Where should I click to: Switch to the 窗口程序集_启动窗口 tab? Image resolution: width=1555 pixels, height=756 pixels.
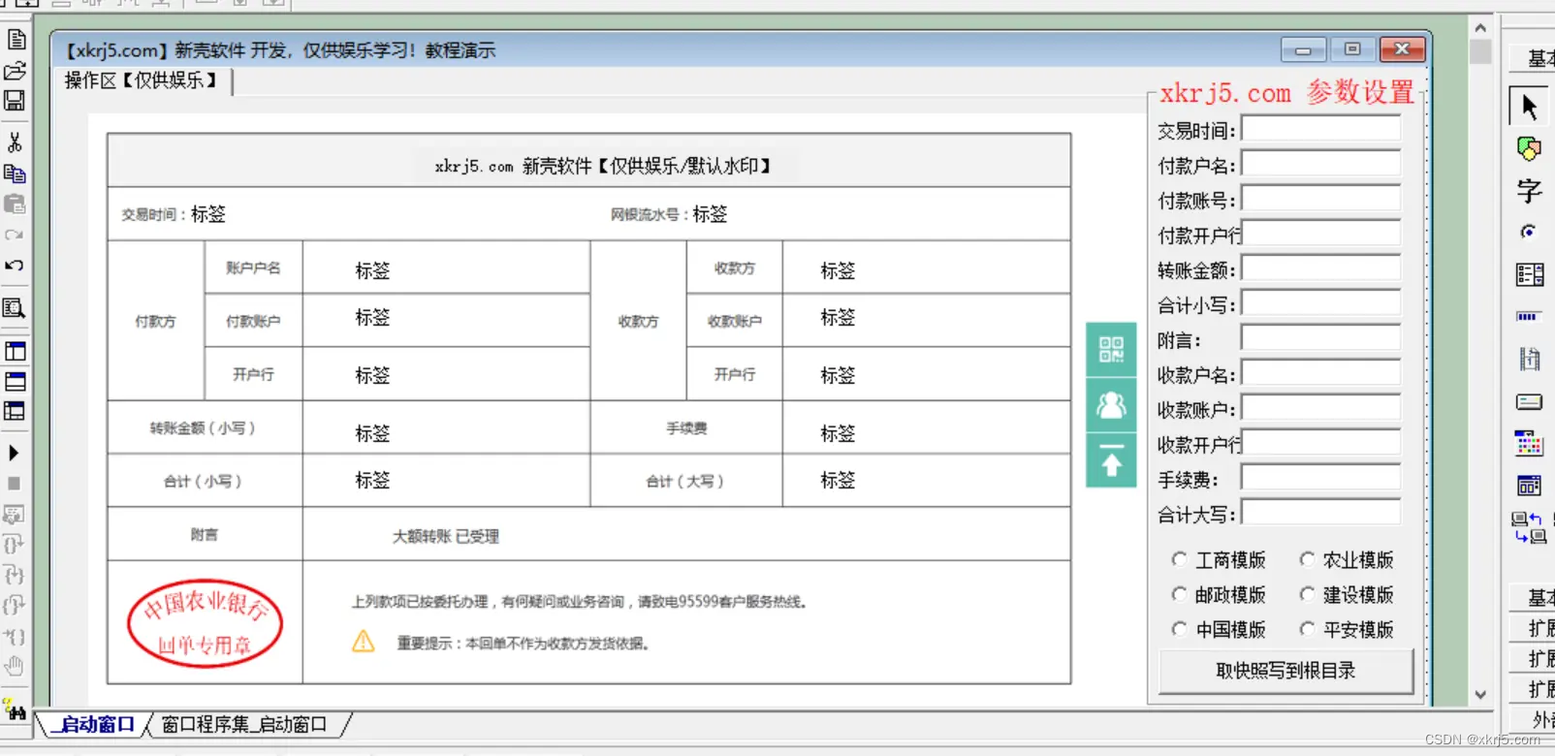click(x=244, y=724)
